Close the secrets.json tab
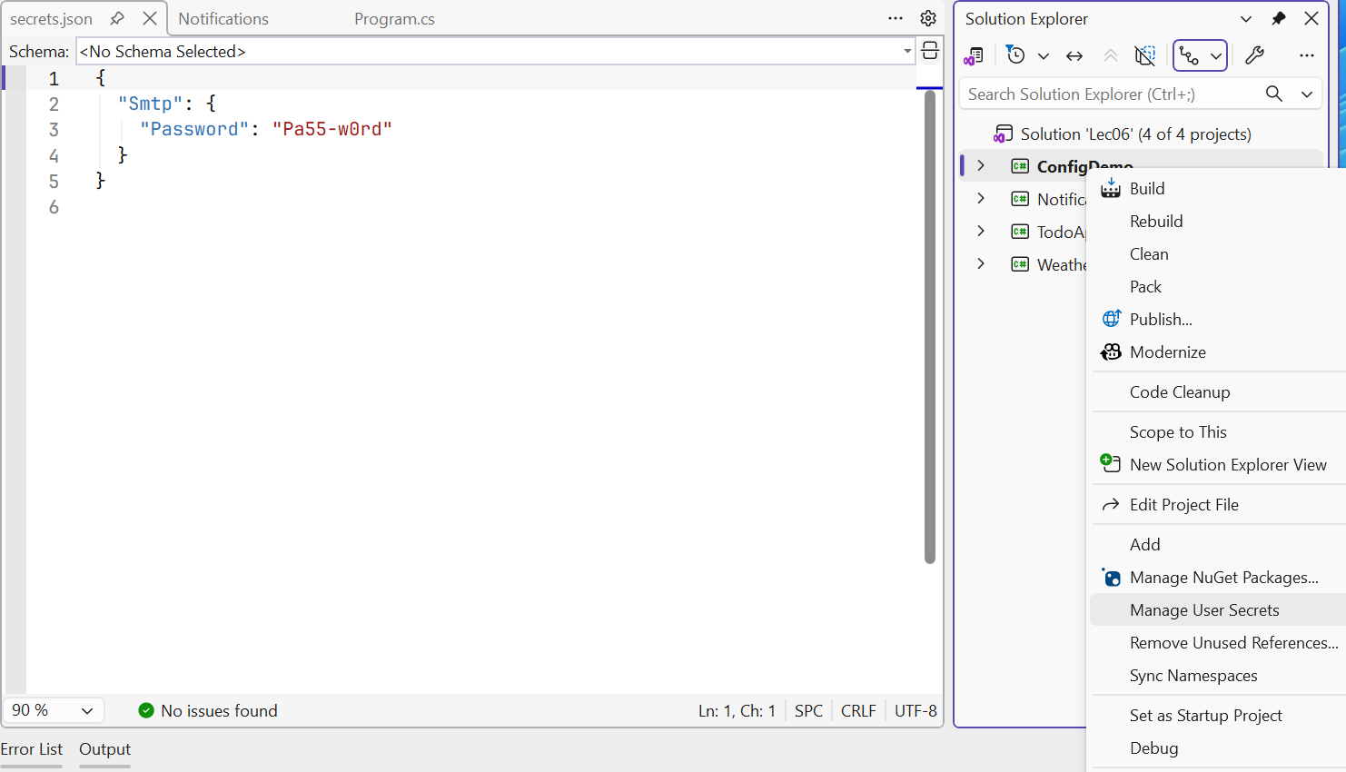 [x=150, y=18]
